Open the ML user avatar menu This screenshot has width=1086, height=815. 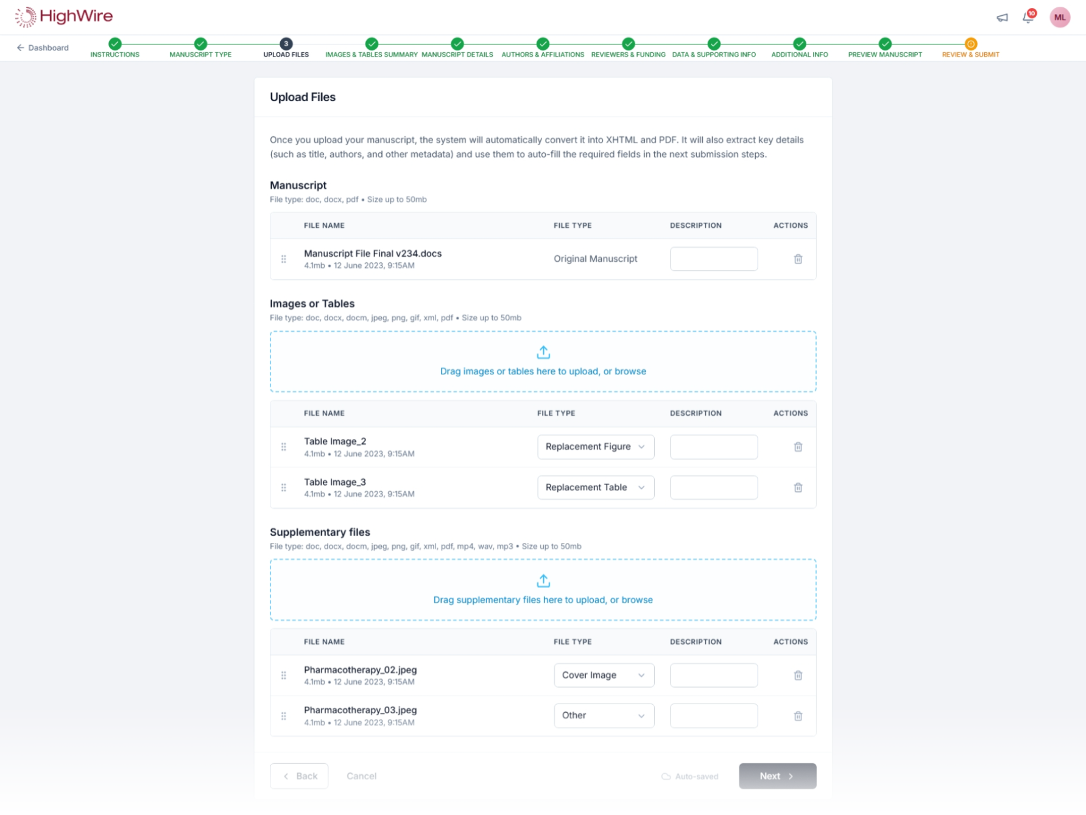(x=1060, y=18)
